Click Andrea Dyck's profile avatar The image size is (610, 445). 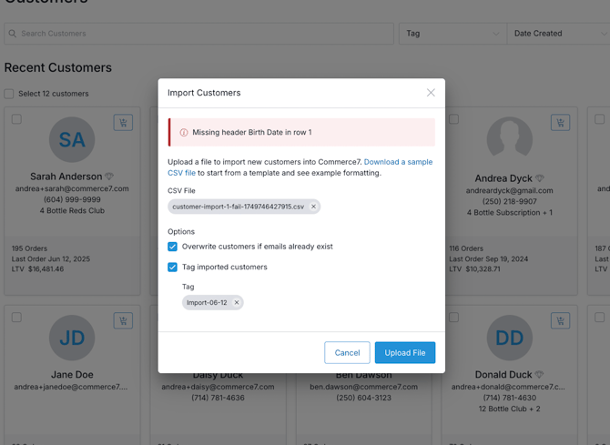[x=510, y=139]
